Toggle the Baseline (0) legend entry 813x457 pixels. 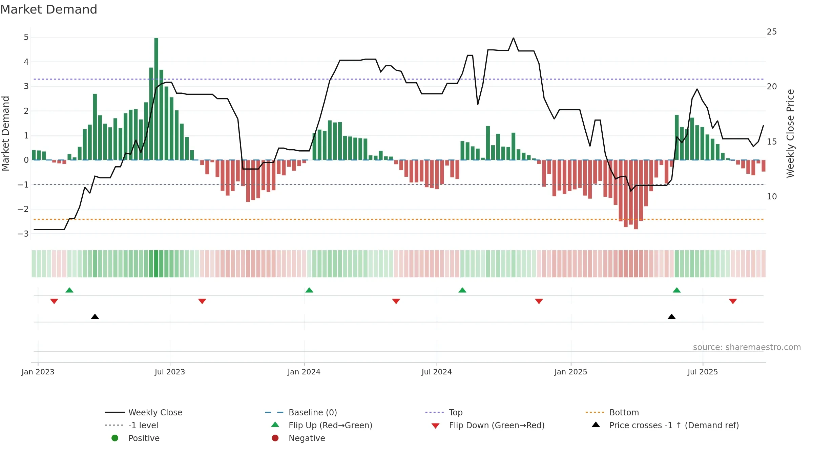tap(301, 412)
